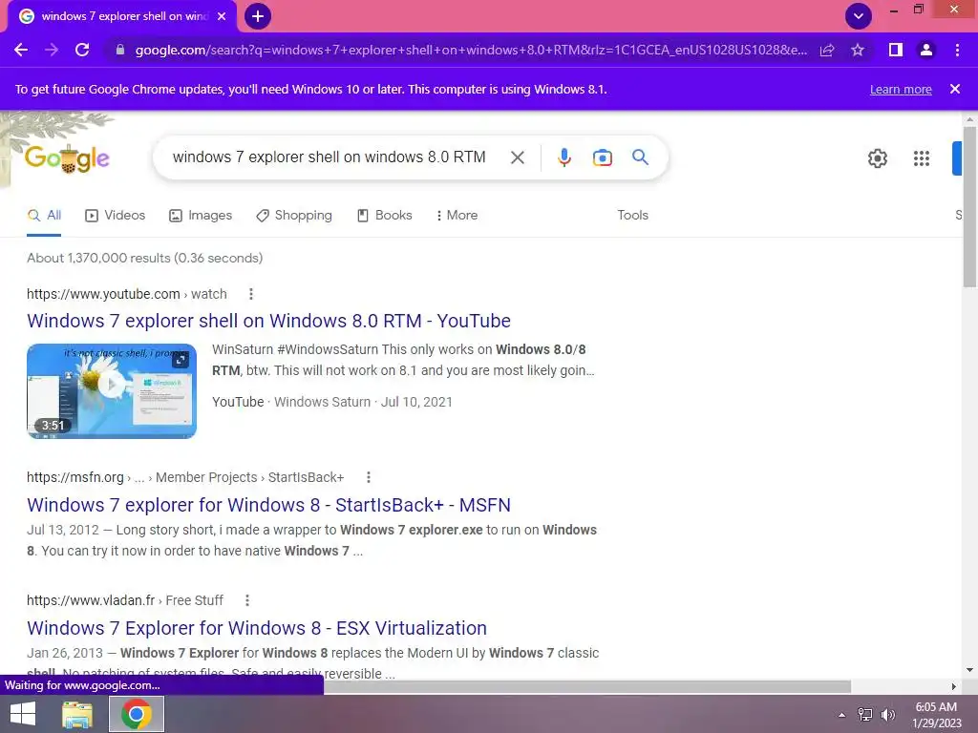The image size is (978, 733).
Task: Switch to Shopping results tab
Action: tap(294, 215)
